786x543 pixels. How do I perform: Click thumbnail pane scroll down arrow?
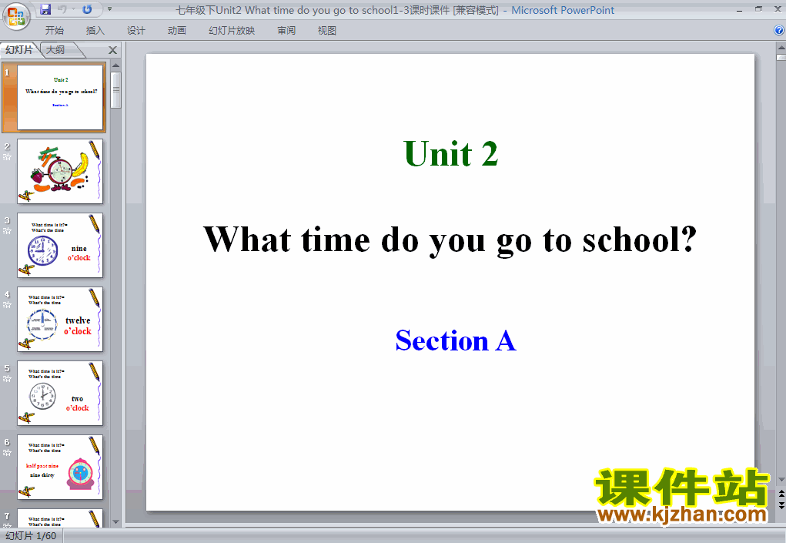[115, 522]
